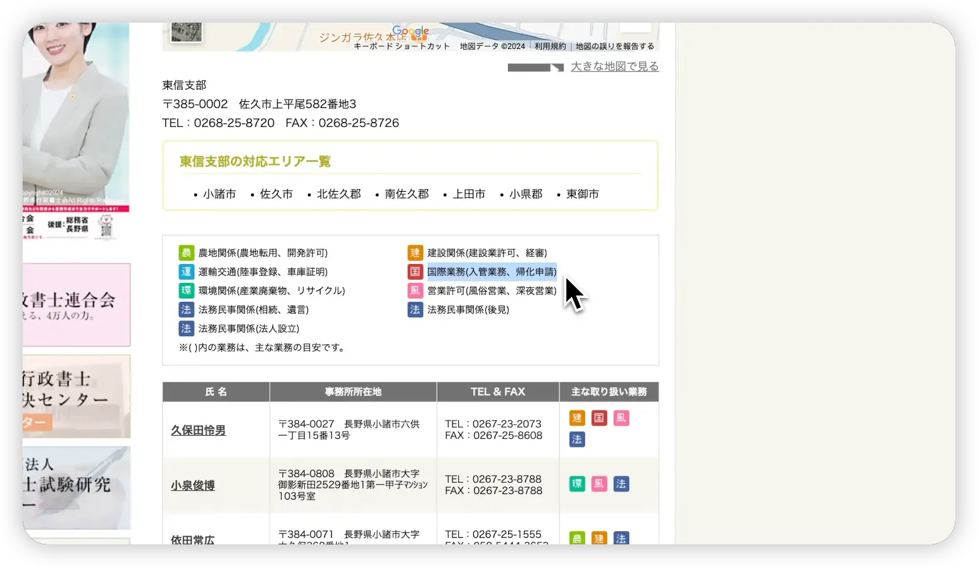Click キーボード ショートカット on the map

tap(402, 47)
